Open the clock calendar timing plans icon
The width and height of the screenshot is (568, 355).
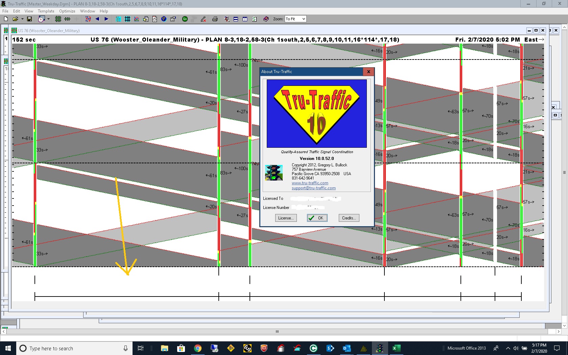click(x=41, y=19)
